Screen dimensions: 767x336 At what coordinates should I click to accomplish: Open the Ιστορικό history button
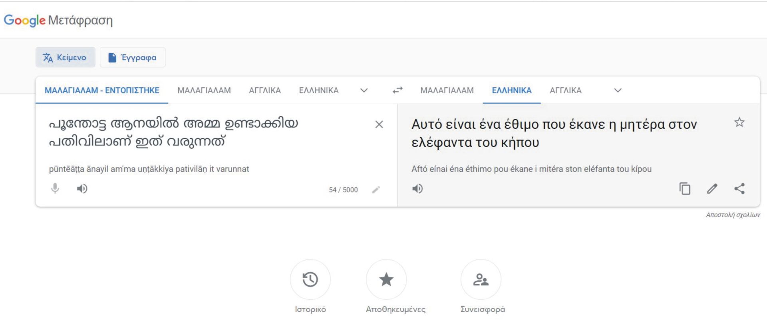pyautogui.click(x=310, y=279)
